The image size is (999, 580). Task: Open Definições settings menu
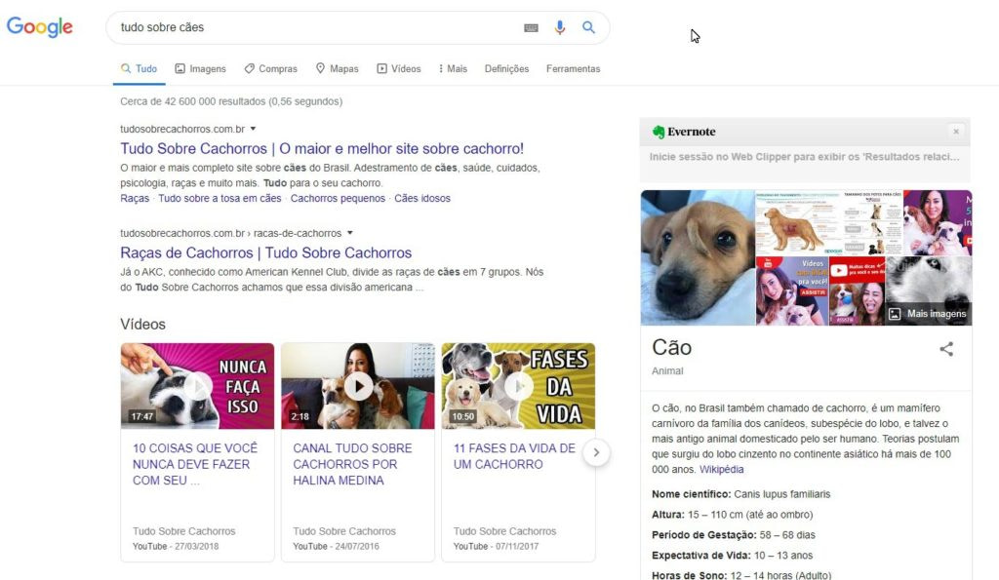point(506,69)
